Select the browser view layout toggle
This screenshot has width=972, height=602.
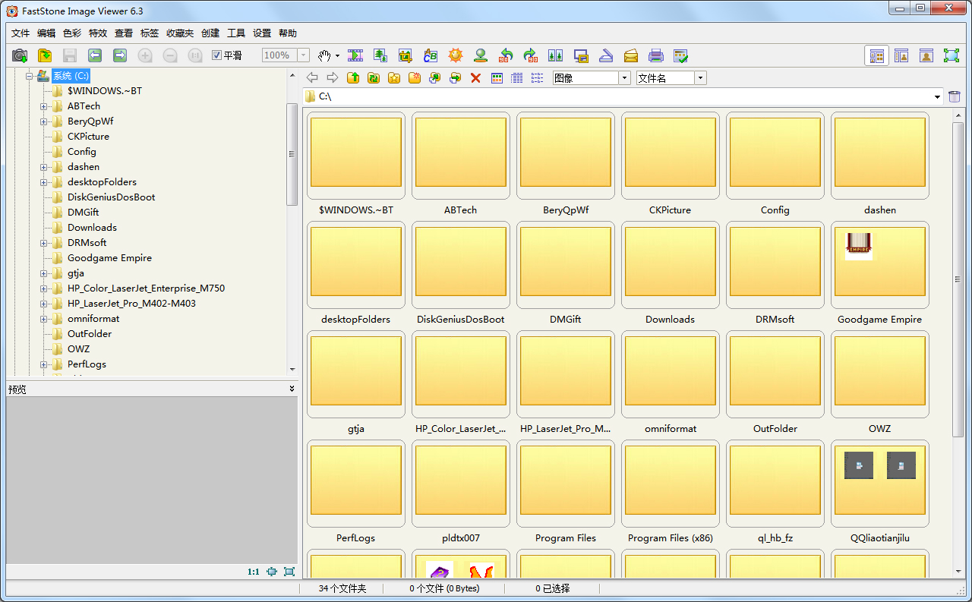click(877, 55)
